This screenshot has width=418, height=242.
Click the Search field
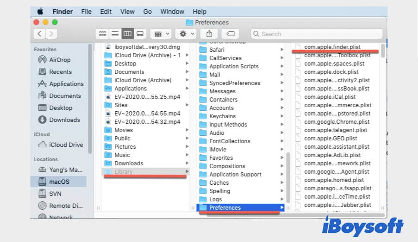[x=317, y=34]
